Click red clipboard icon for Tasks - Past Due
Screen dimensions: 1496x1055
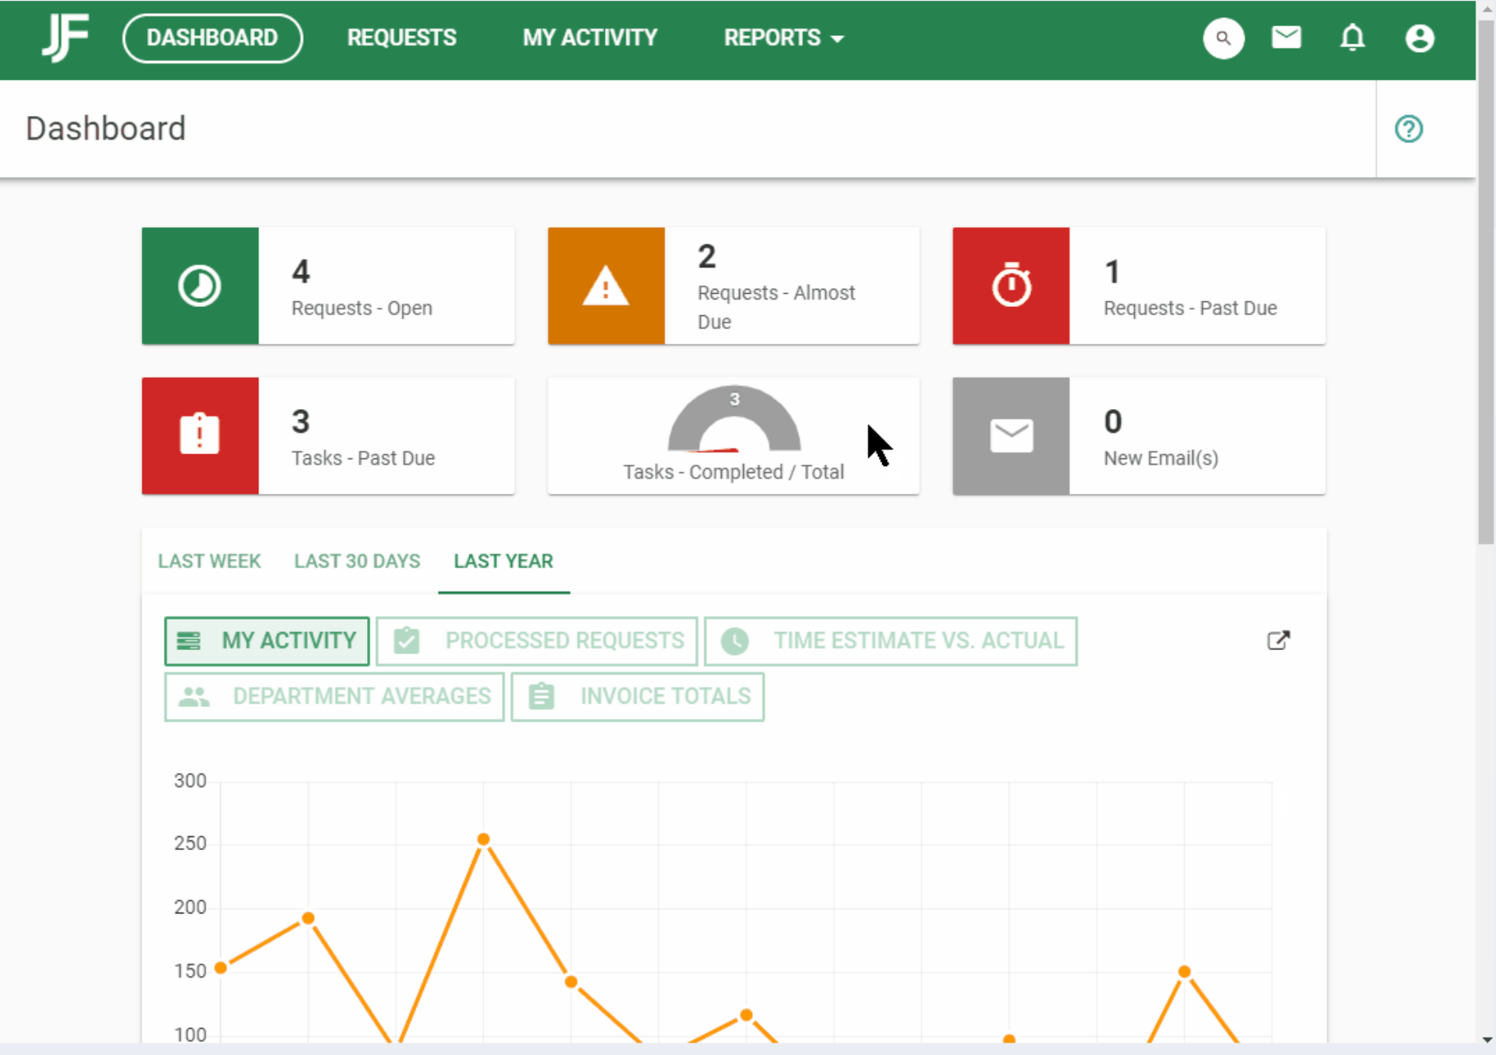[200, 435]
